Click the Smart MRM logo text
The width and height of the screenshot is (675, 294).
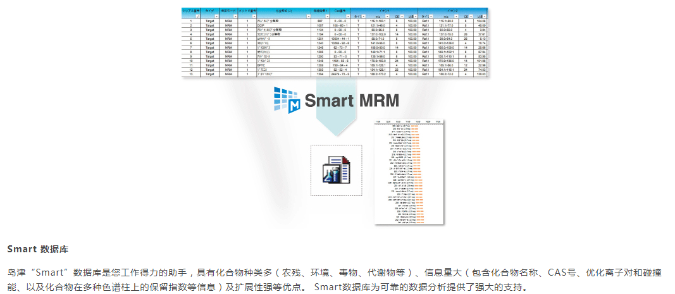(x=351, y=101)
